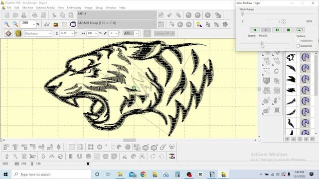319x179 pixels.
Task: Click the Slow Redraw forward play button
Action: pyautogui.click(x=266, y=30)
